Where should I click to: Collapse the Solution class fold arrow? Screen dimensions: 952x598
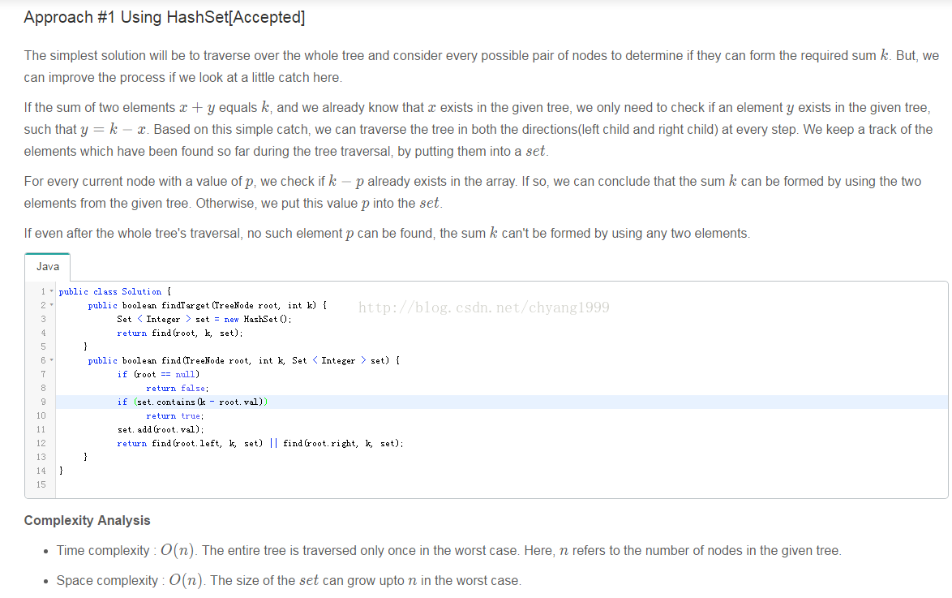tap(51, 291)
